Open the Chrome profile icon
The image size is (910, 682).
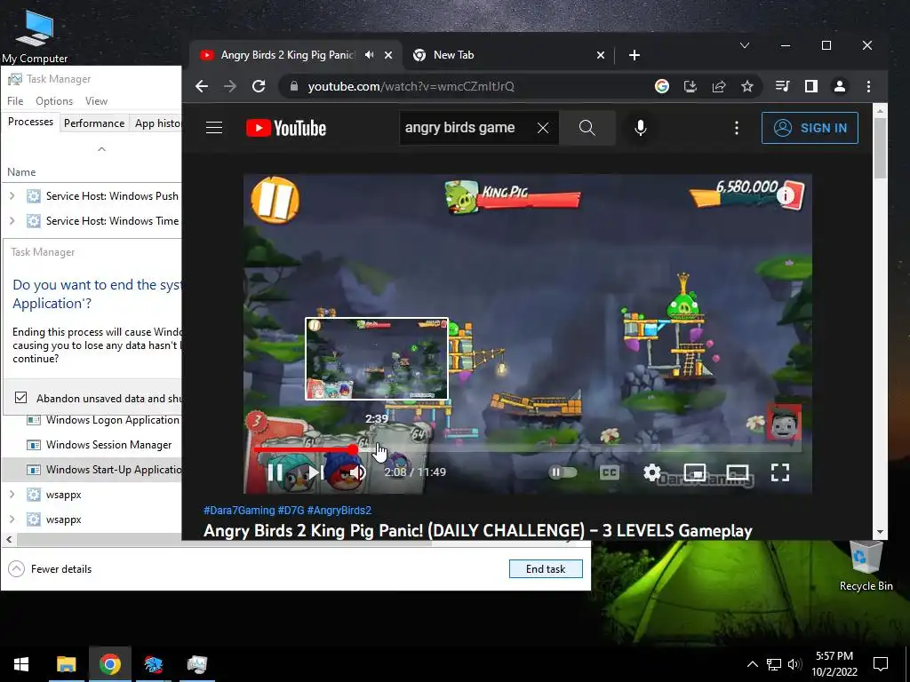point(839,86)
